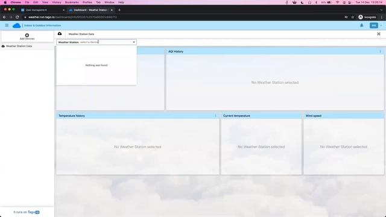Open the View menu
Screen dimensions: 386x217
click(x=45, y=2)
